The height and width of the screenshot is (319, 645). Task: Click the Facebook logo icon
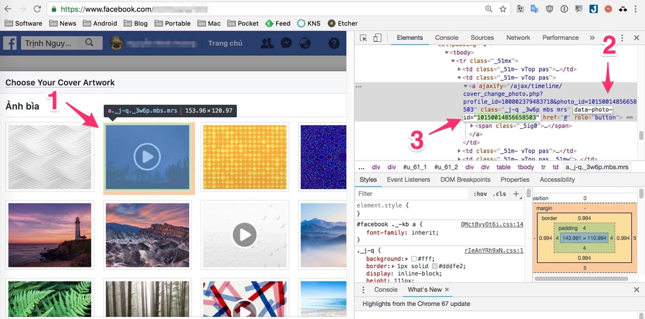10,43
